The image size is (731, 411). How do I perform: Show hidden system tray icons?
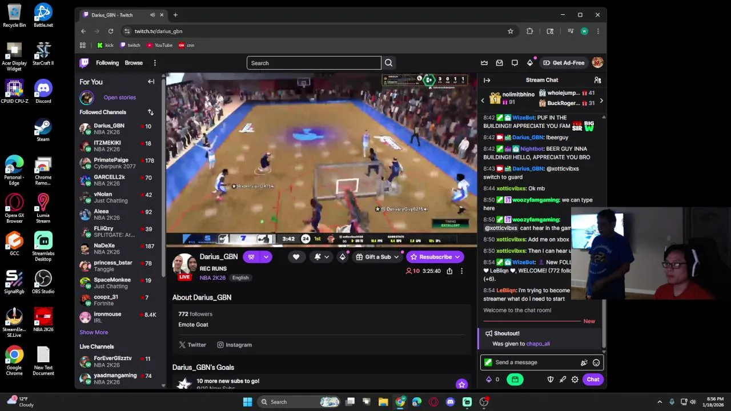click(660, 402)
